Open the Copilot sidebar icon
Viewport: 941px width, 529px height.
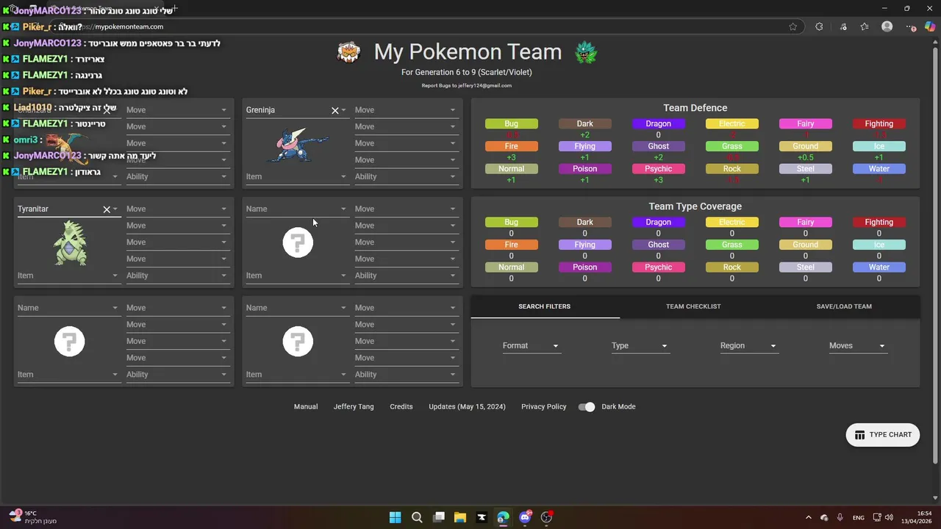[x=930, y=26]
